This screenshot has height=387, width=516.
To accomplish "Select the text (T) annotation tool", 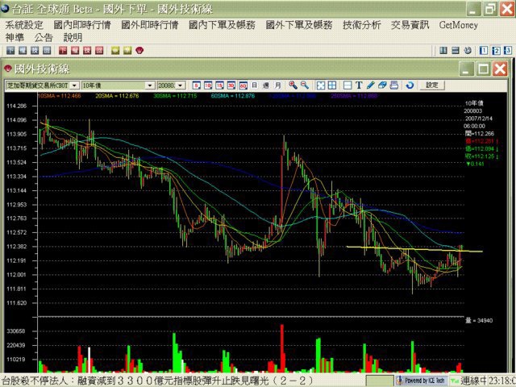I will tap(359, 85).
